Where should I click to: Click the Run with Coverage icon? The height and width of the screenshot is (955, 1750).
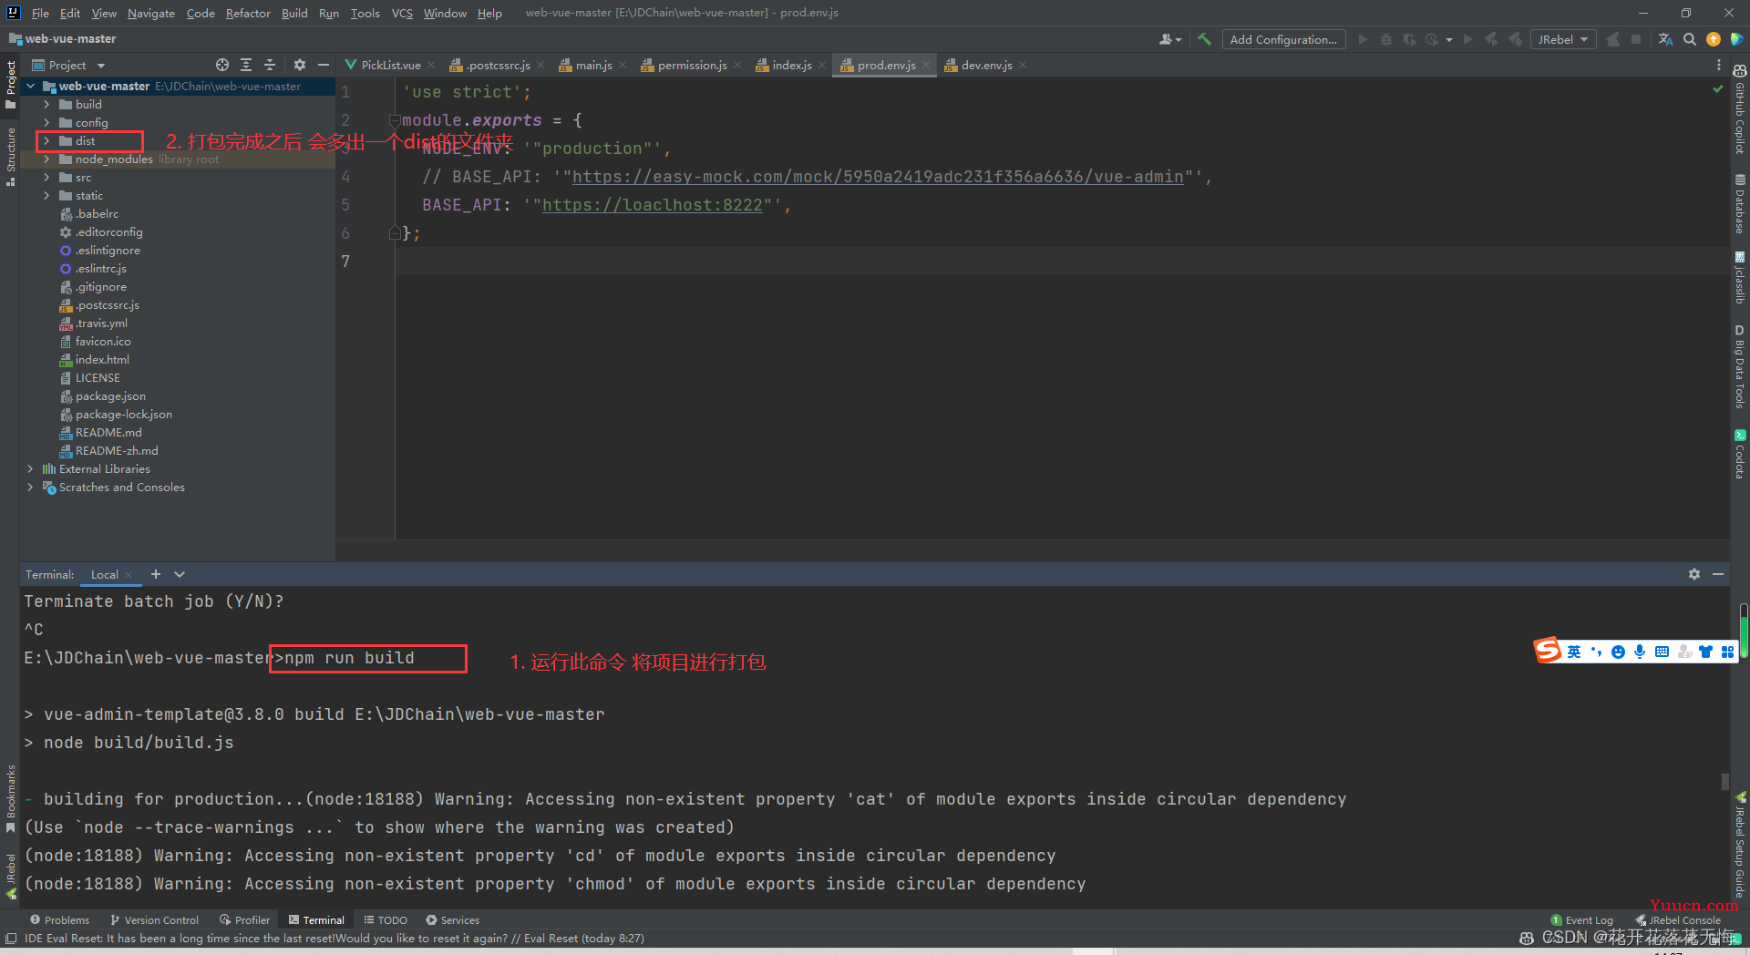pyautogui.click(x=1409, y=39)
